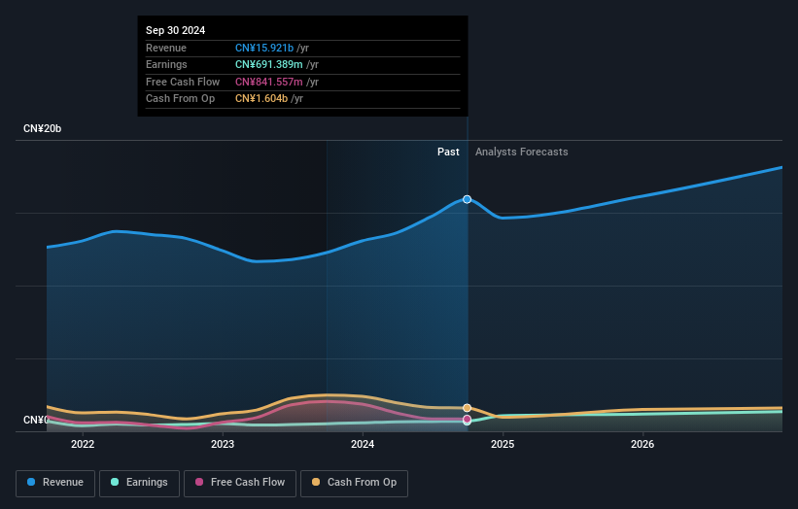This screenshot has width=798, height=509.
Task: Toggle the Revenue legend button
Action: coord(55,483)
